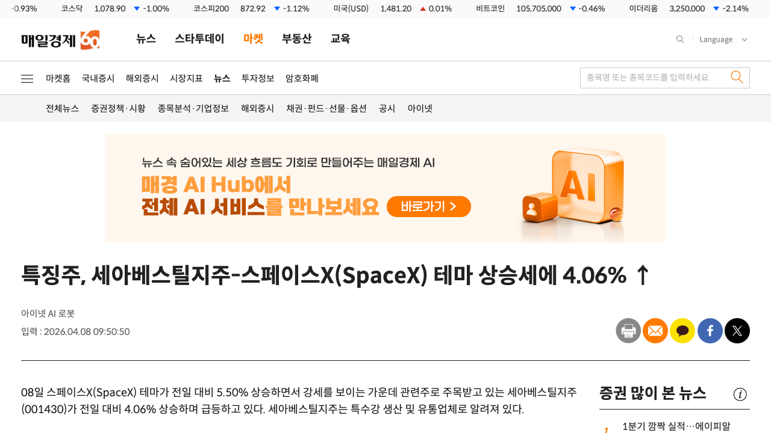Select the 해외증시 market submenu item

click(142, 78)
